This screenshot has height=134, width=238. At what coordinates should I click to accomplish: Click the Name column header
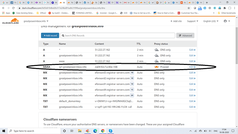pyautogui.click(x=62, y=44)
